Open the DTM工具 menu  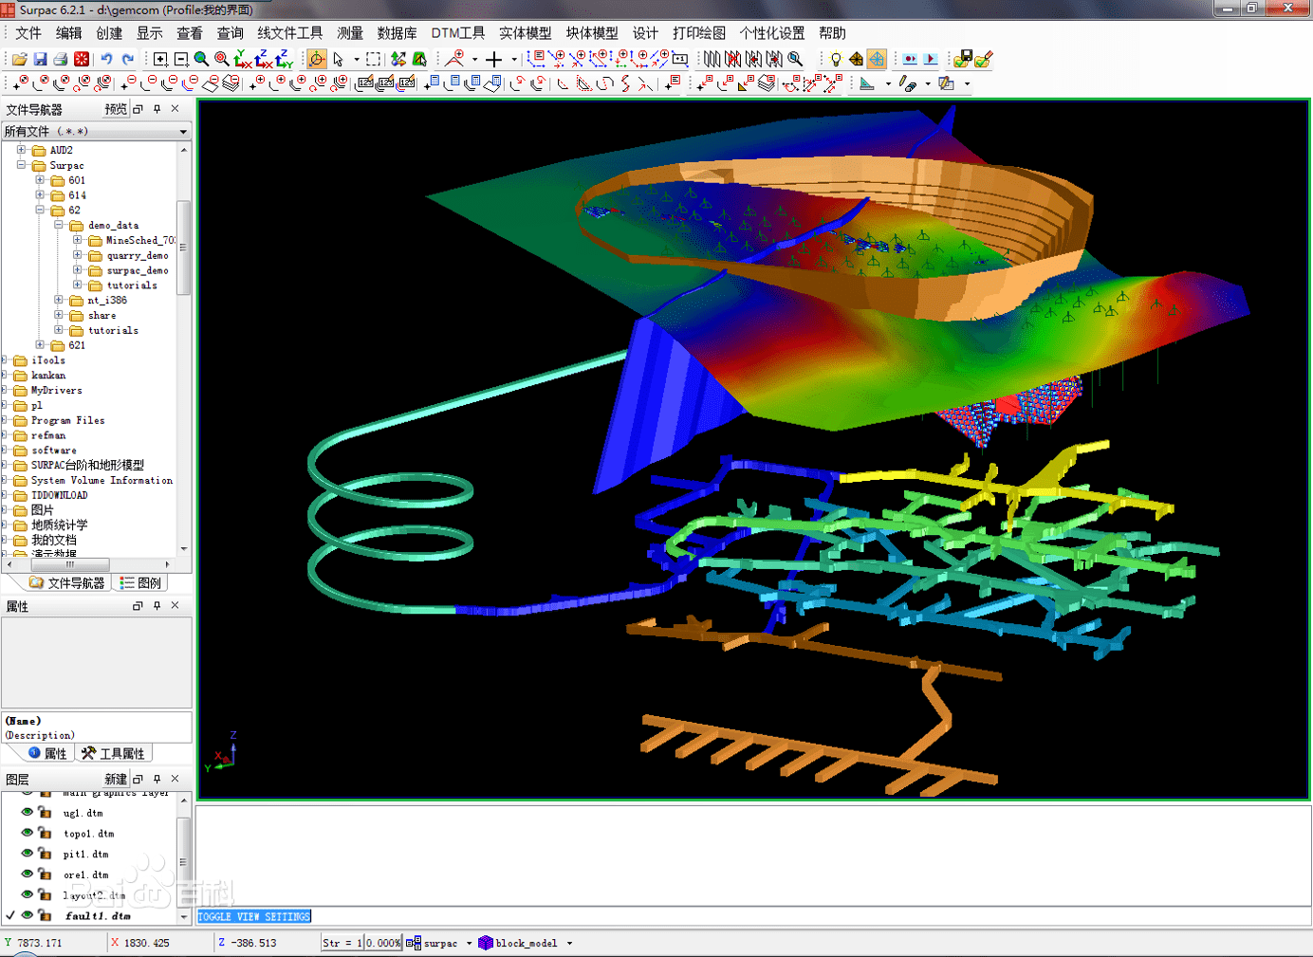coord(457,33)
